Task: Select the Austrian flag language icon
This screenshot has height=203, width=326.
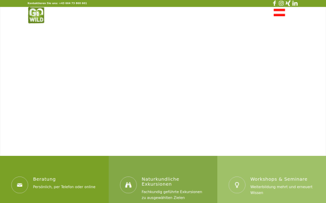Action: (279, 12)
